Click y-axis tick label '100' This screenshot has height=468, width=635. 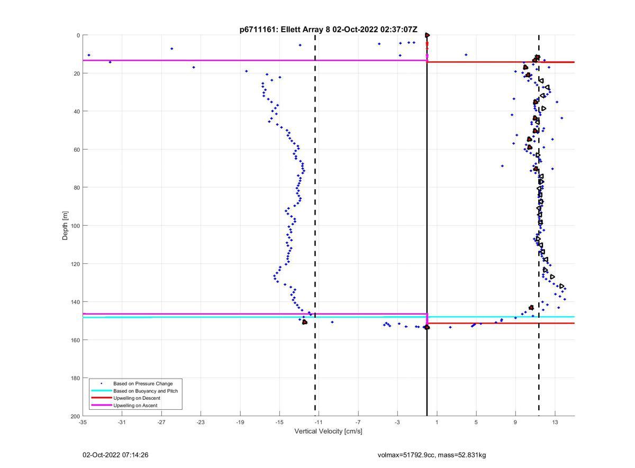click(76, 226)
